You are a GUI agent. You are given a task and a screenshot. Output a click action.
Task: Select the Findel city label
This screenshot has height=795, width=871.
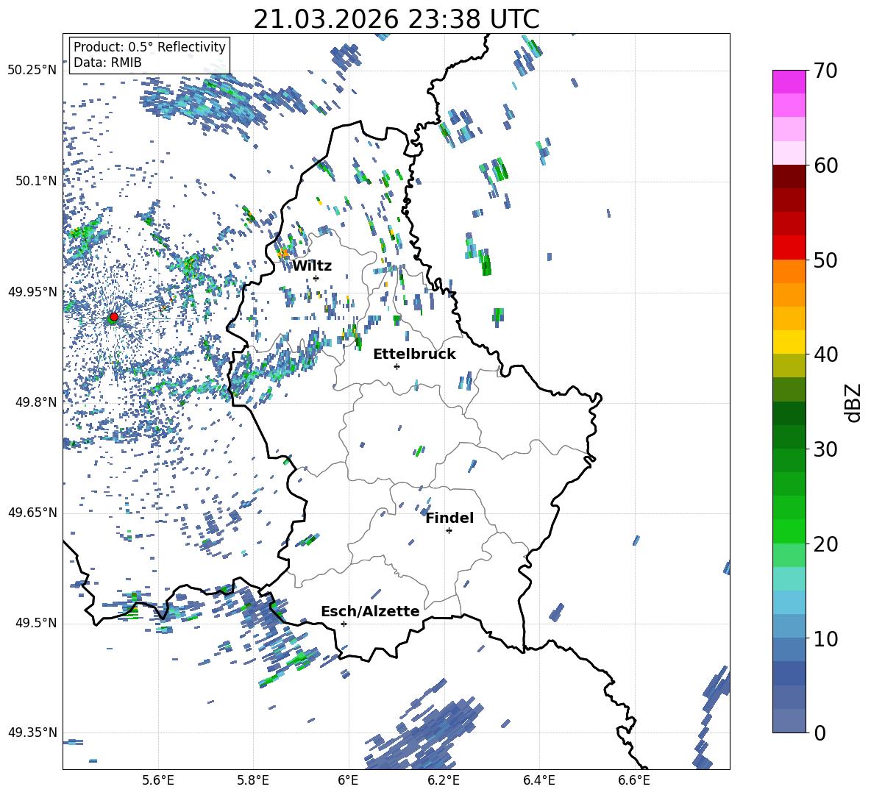pyautogui.click(x=449, y=518)
